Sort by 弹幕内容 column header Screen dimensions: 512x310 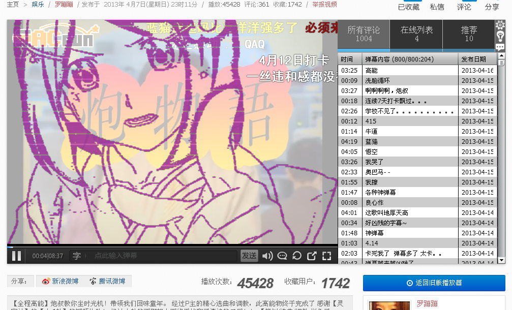pos(410,59)
